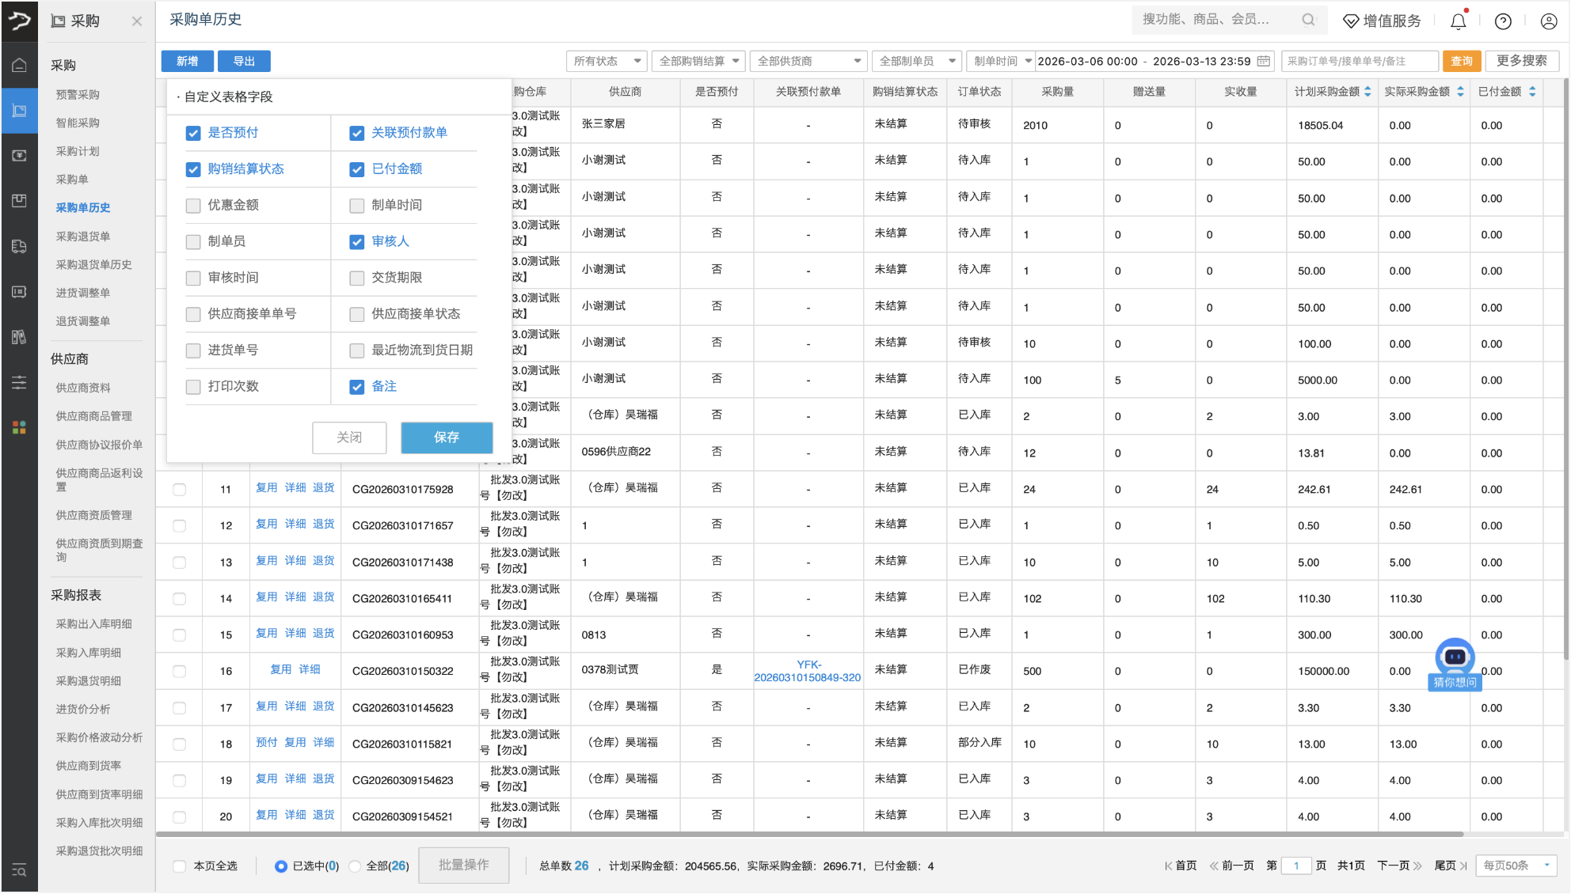Click the calendar icon in date range

click(x=1264, y=61)
